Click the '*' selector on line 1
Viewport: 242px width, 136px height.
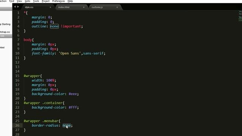(25, 12)
